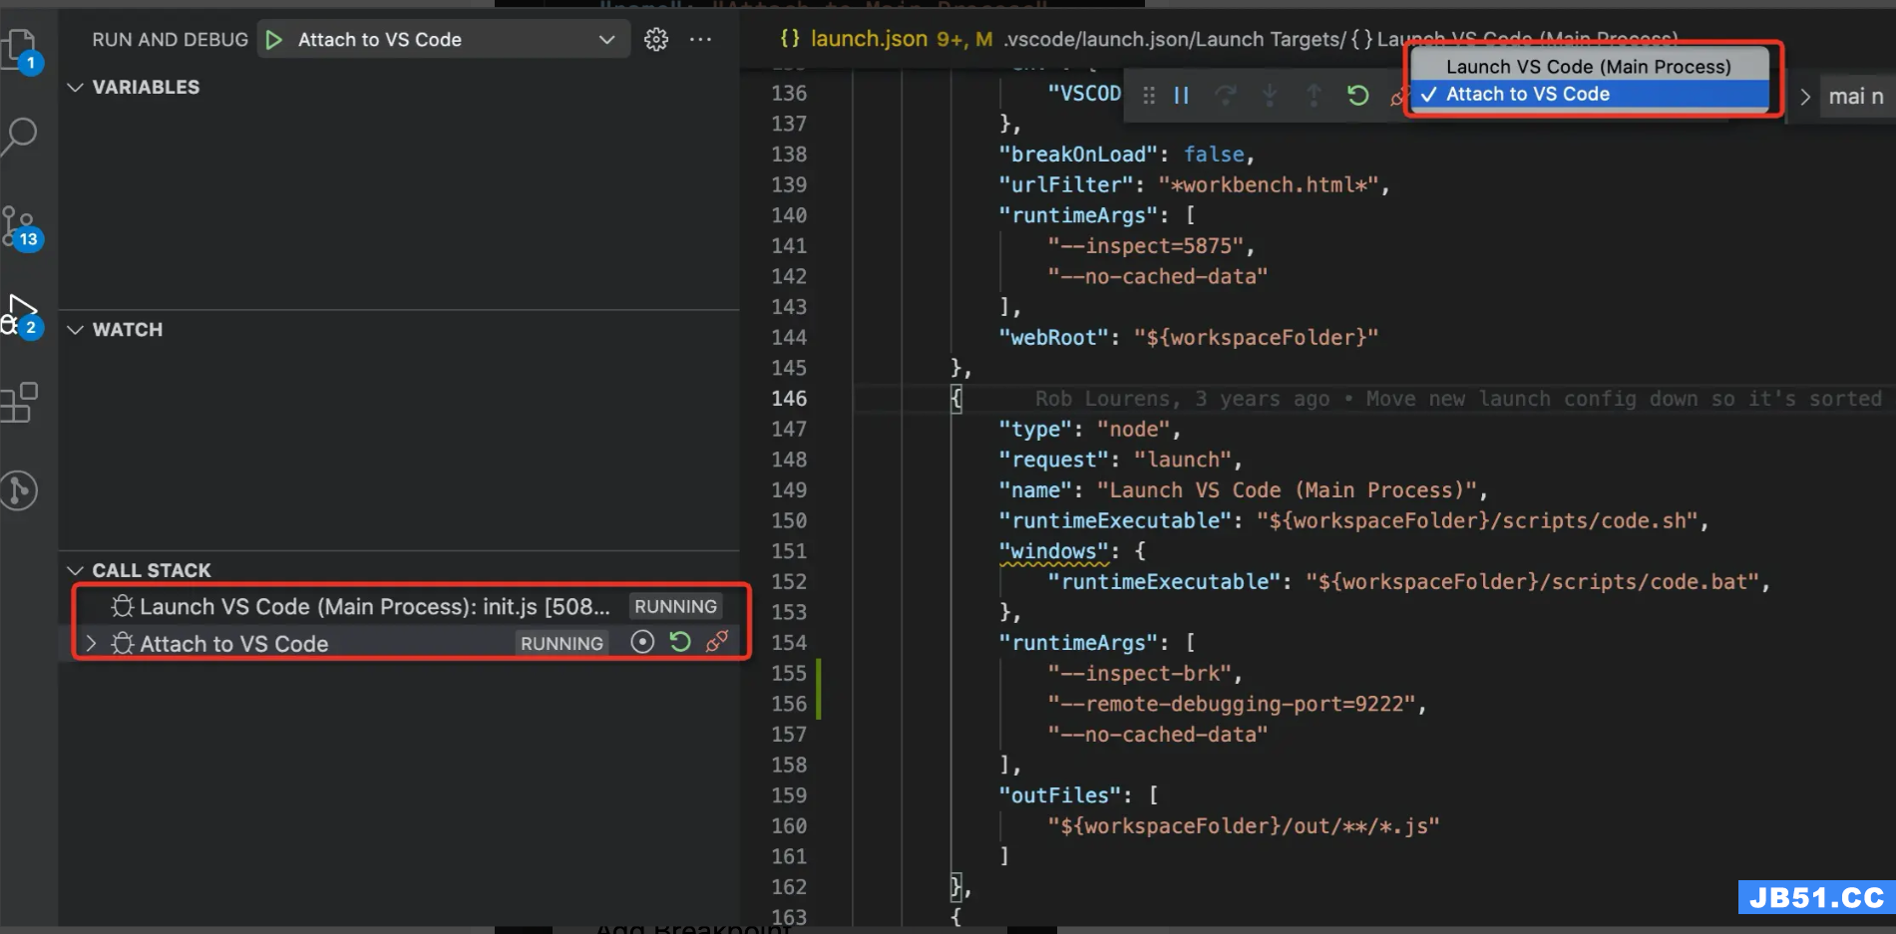Open Run and Debug activity bar icon
This screenshot has width=1896, height=934.
(x=20, y=315)
